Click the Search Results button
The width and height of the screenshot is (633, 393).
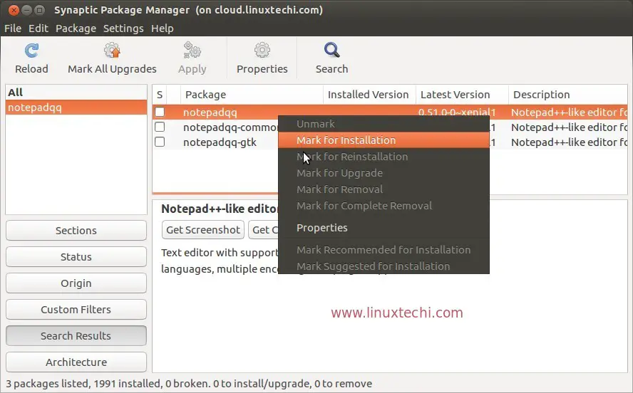(76, 336)
